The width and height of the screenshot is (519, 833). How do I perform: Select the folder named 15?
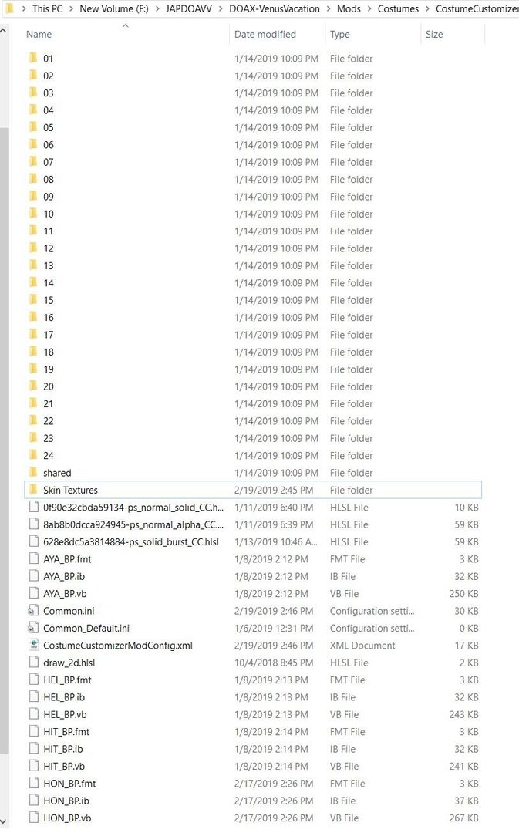49,300
